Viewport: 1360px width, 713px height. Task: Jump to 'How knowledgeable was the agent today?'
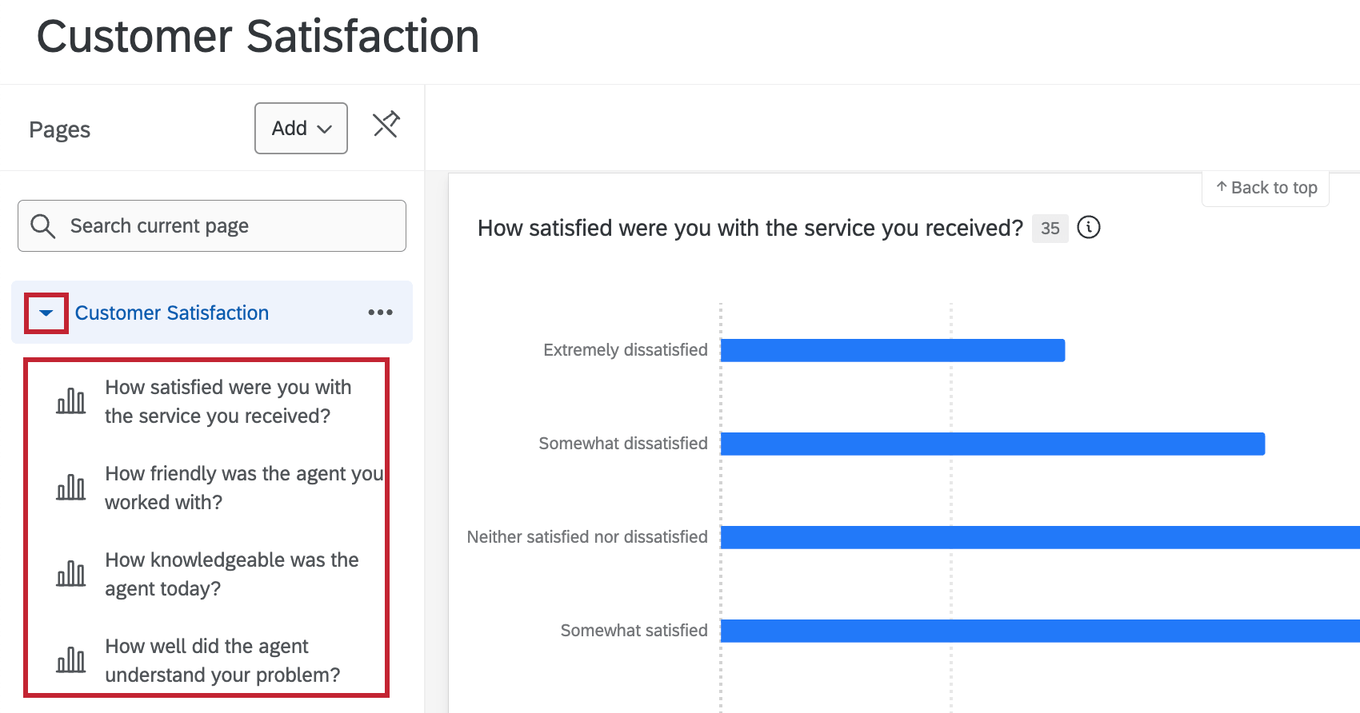coord(231,574)
